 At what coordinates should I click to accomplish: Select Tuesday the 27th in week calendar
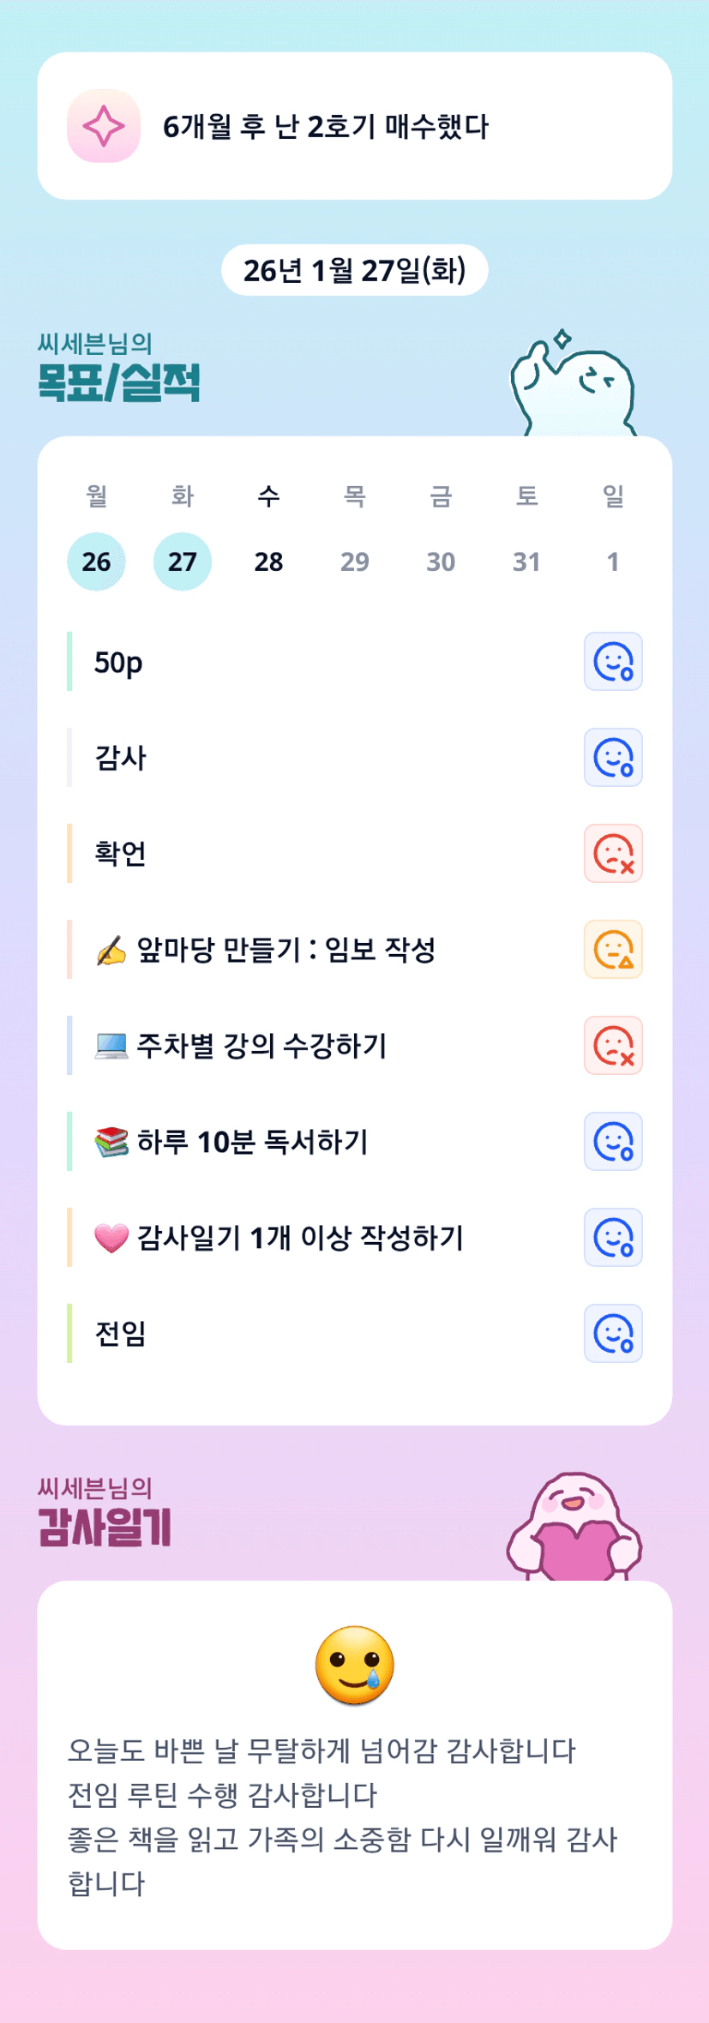click(x=183, y=561)
